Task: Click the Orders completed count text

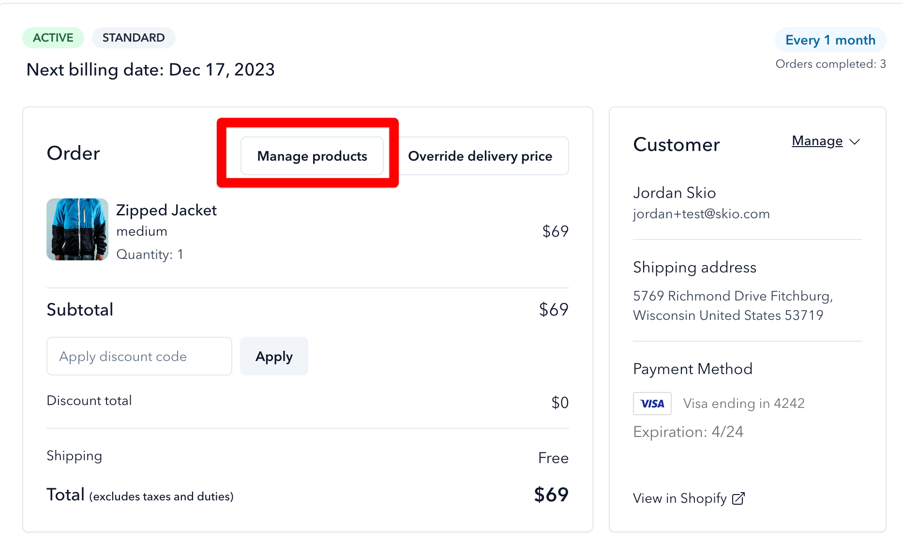Action: pyautogui.click(x=830, y=64)
